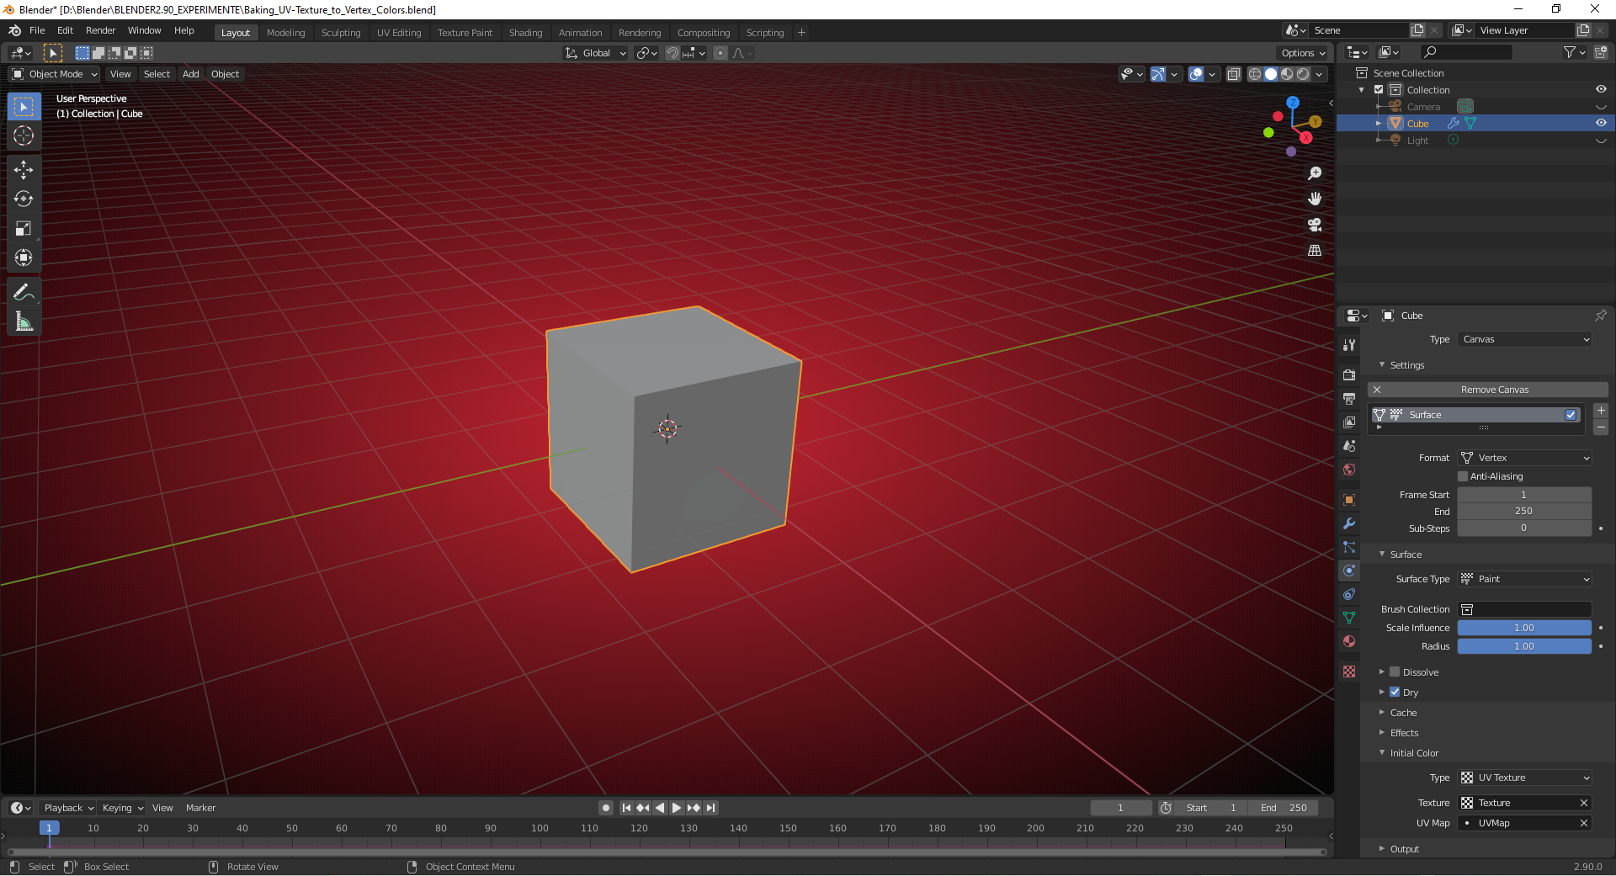Open the Global transform orientation dropdown
Image resolution: width=1616 pixels, height=876 pixels.
(596, 53)
